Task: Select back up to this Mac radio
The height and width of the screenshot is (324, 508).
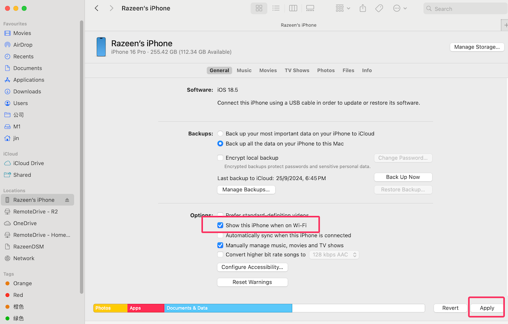Action: tap(220, 144)
